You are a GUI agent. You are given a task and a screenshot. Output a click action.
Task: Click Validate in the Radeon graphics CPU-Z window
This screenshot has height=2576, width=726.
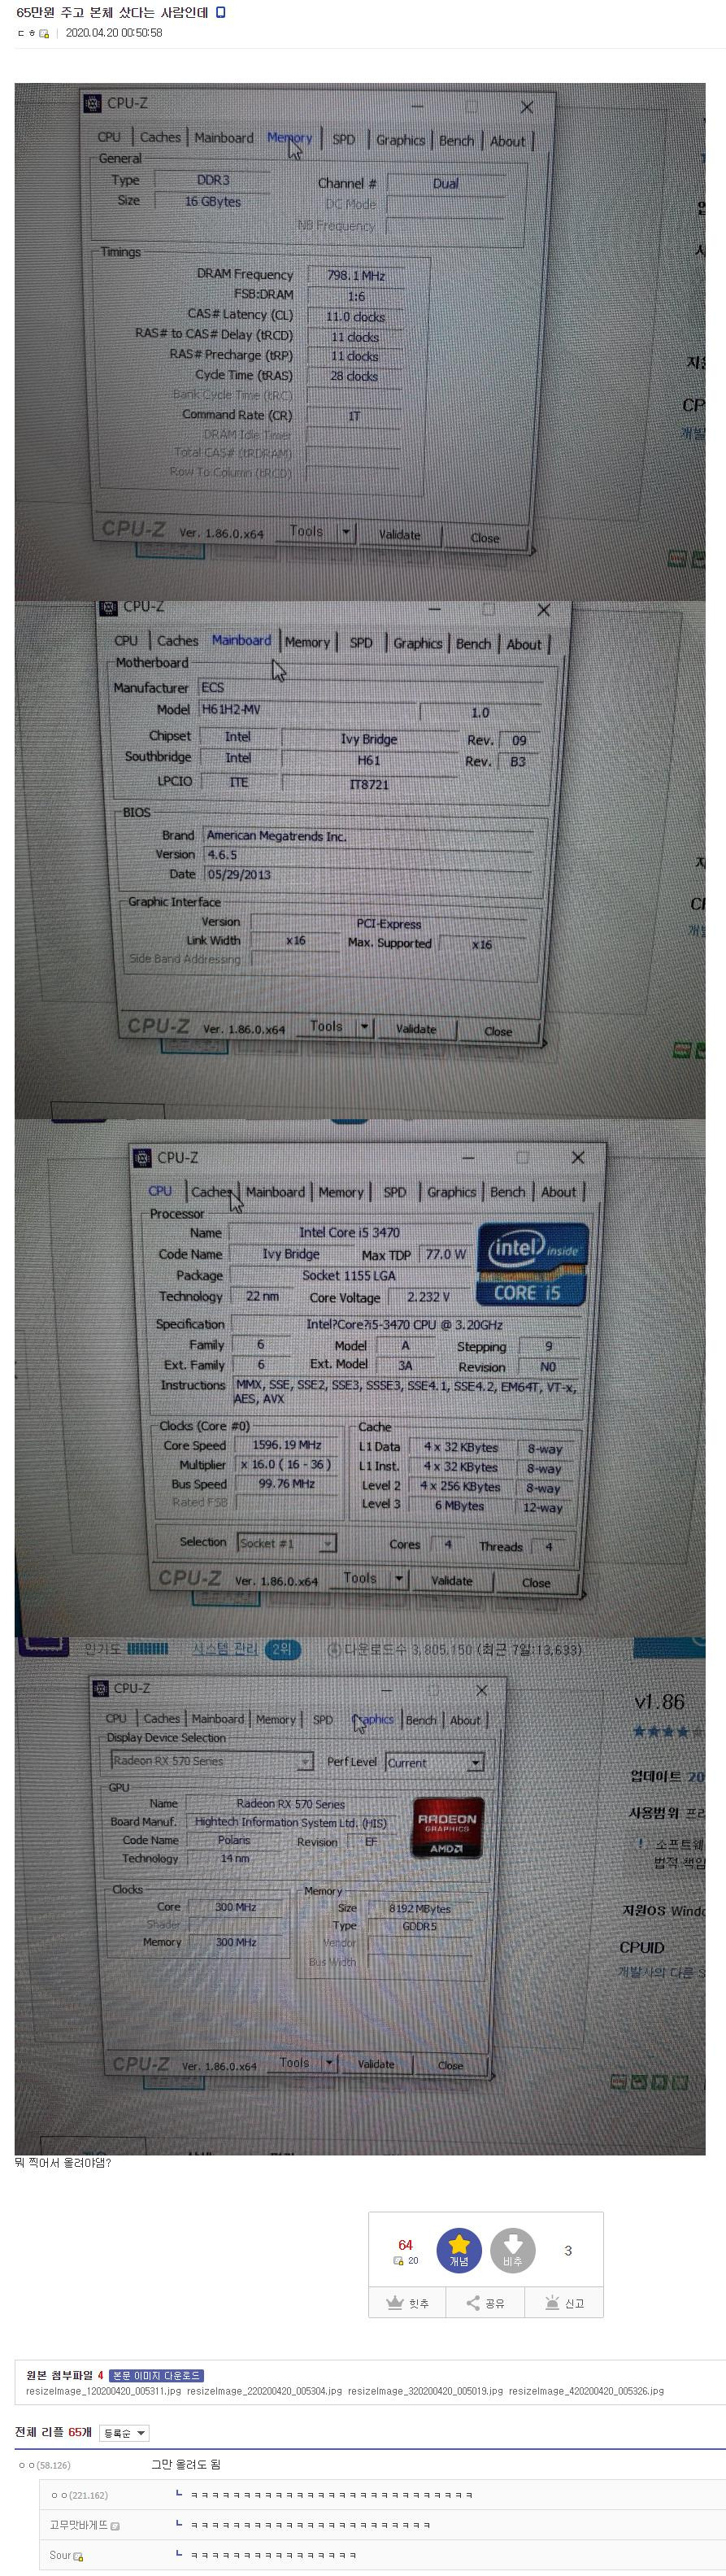click(x=376, y=2064)
